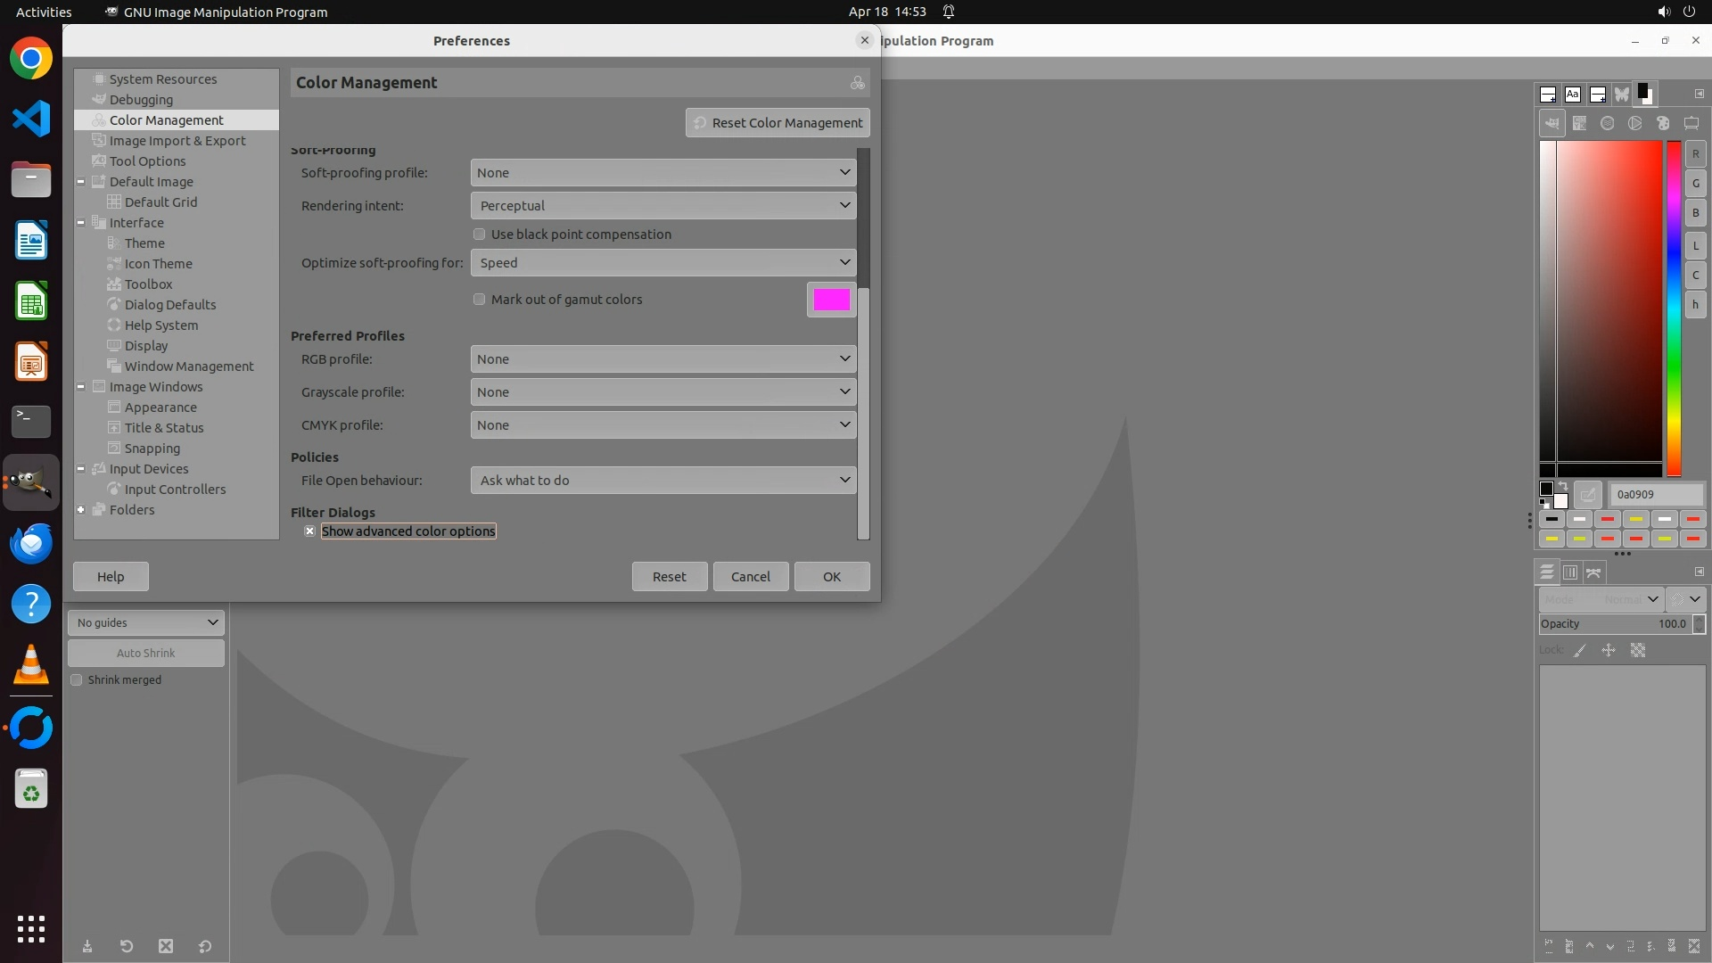The image size is (1712, 963).
Task: Enable Use black point compensation
Action: 480,235
